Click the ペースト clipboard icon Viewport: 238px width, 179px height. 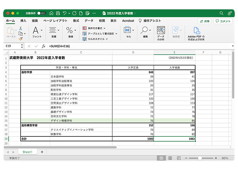pyautogui.click(x=10, y=31)
